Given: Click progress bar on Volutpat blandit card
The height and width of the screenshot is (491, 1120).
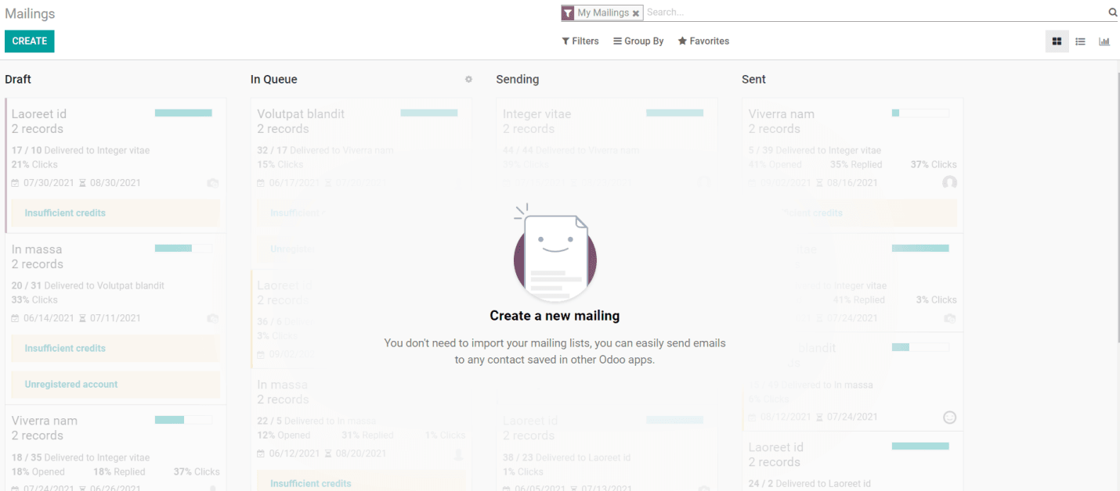Looking at the screenshot, I should (x=429, y=113).
